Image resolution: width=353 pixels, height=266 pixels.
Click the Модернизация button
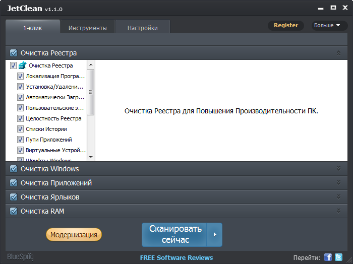tap(74, 235)
